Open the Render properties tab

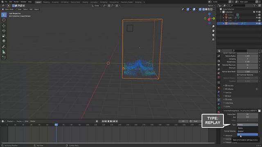219,61
